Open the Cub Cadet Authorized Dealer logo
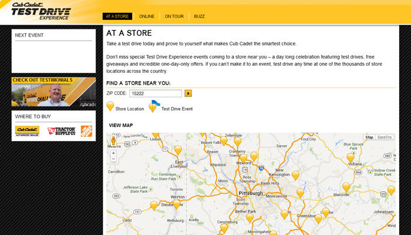Viewport: 411px width, 235px height. pos(27,131)
